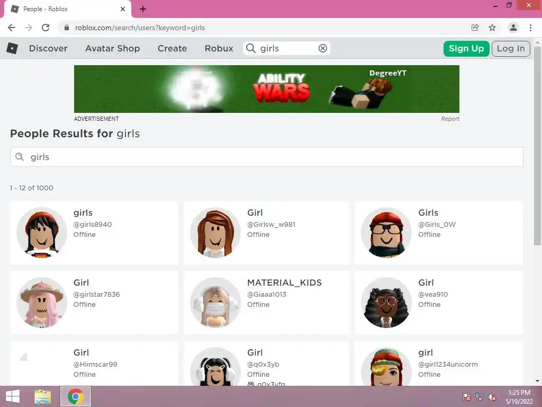Open the Windows Start menu

tap(13, 396)
